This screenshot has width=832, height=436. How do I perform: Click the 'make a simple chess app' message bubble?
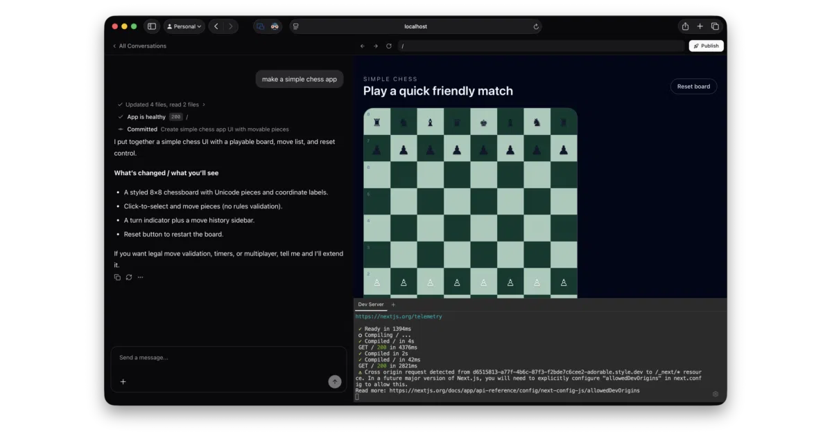tap(299, 79)
